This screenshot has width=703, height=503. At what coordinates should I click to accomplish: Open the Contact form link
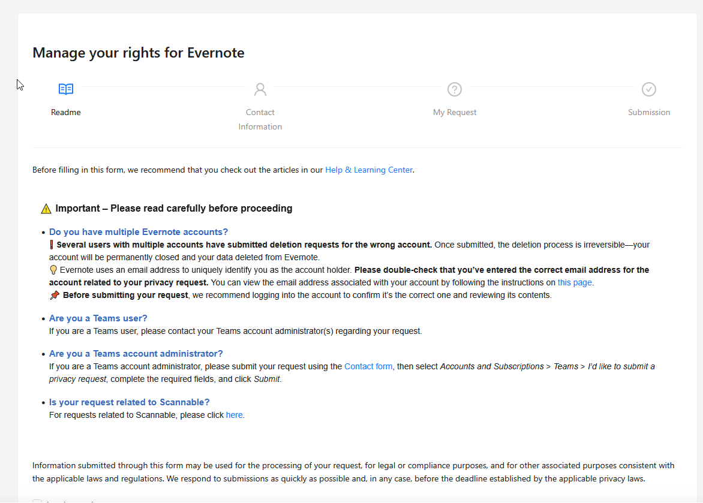click(x=368, y=366)
